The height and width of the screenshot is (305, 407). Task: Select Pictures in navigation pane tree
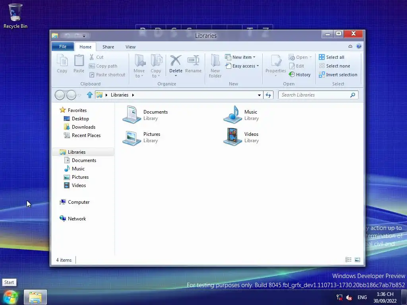point(77,177)
